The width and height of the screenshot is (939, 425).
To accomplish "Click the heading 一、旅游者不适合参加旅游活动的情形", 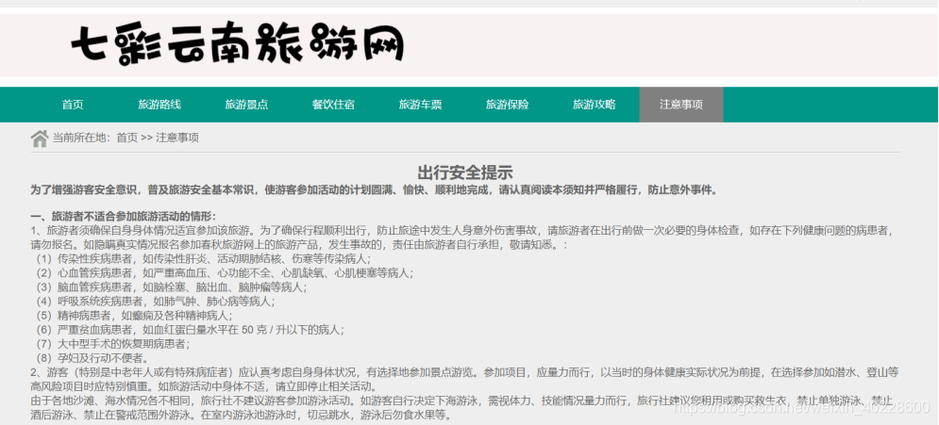I will (x=124, y=217).
